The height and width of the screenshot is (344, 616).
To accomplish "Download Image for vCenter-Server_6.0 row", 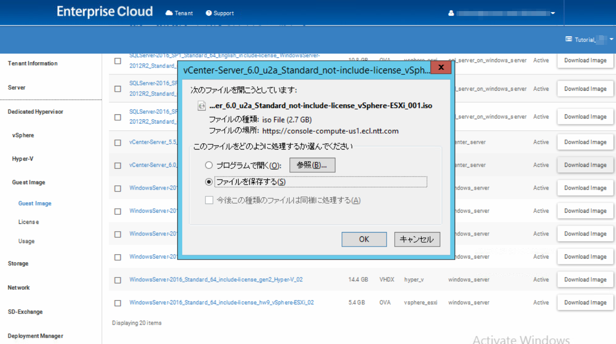I will 585,165.
